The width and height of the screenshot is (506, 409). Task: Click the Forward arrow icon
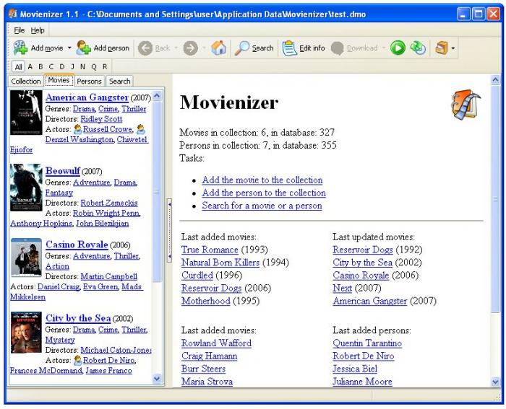click(190, 48)
